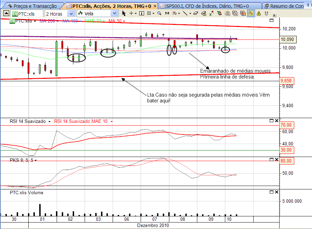Close the RSI indicator pane
Viewport: 312px width, 229px height.
coord(276,120)
